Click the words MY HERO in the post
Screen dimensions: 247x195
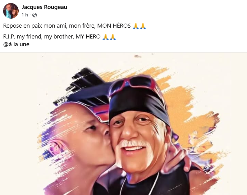pos(88,37)
